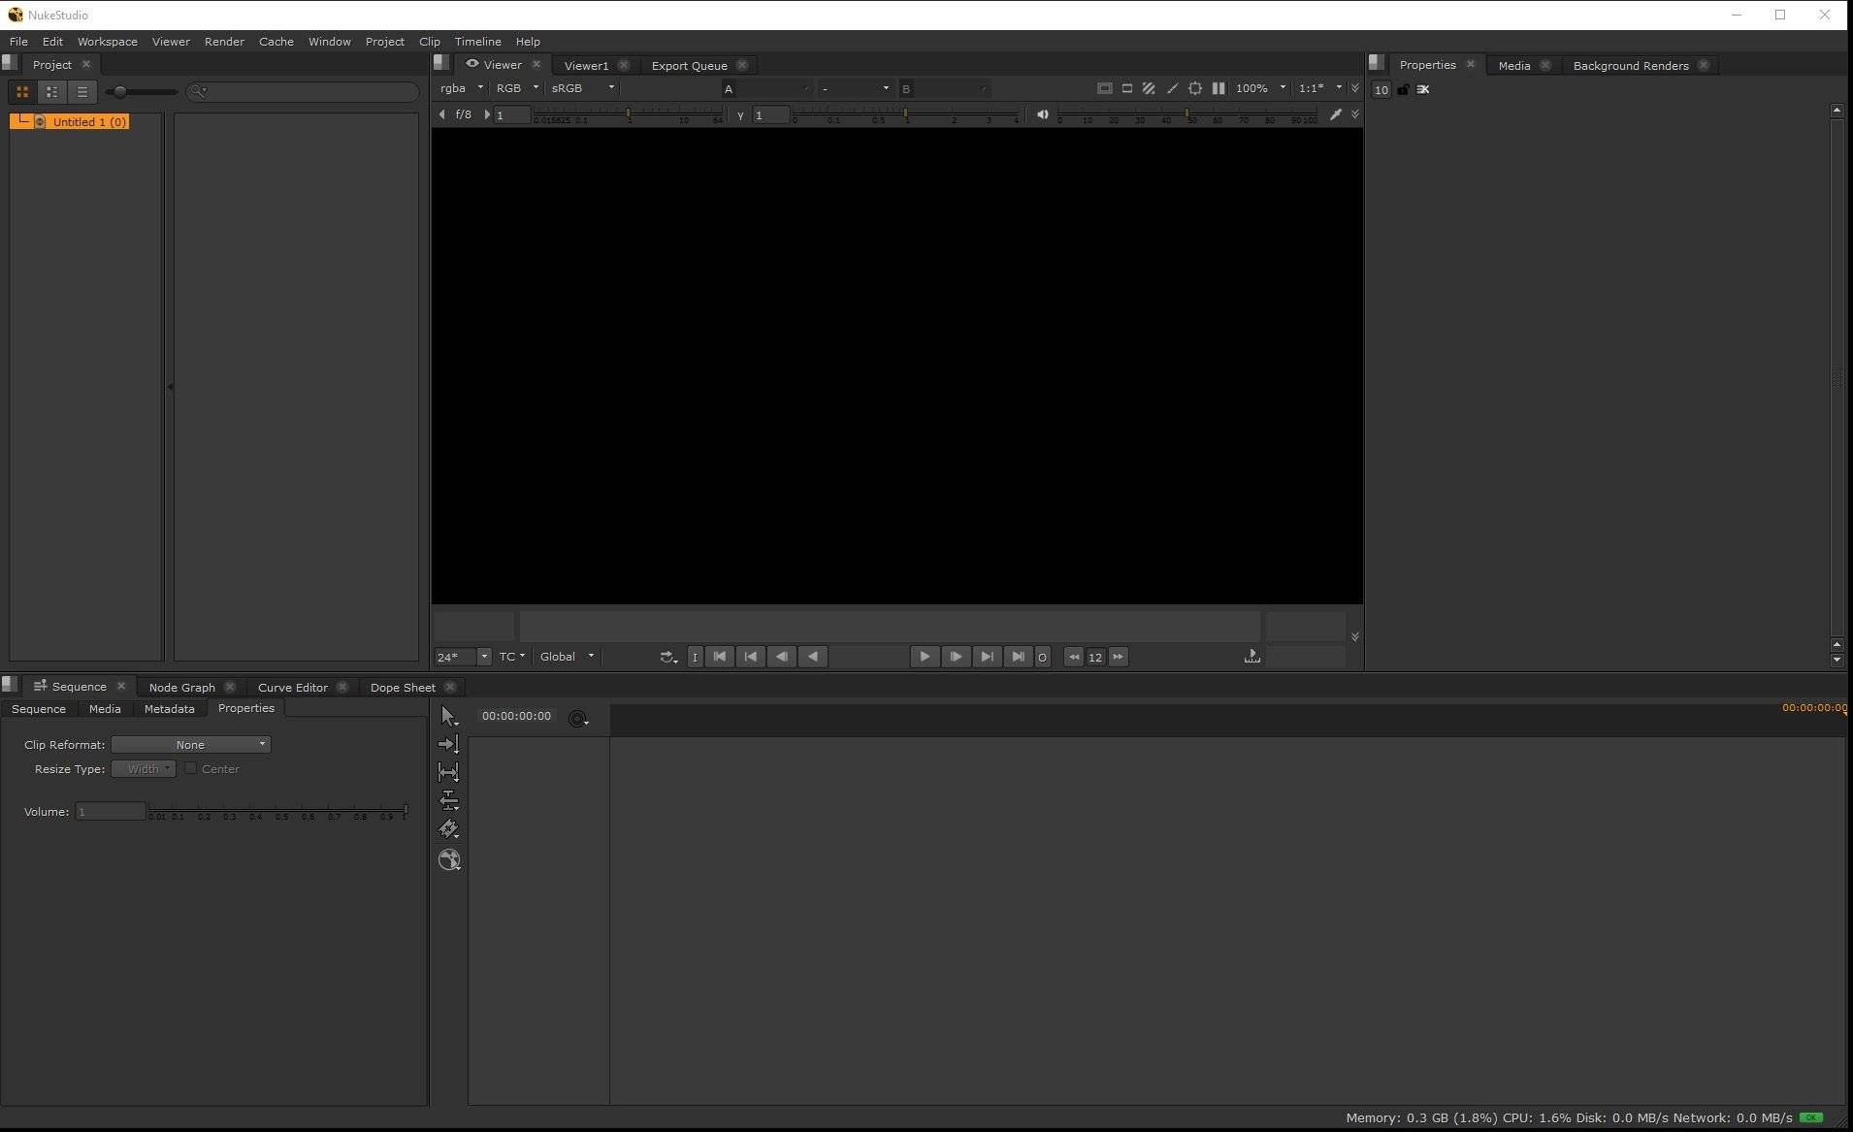The image size is (1853, 1132).
Task: Click the viewer paint brush icon
Action: [x=1172, y=88]
